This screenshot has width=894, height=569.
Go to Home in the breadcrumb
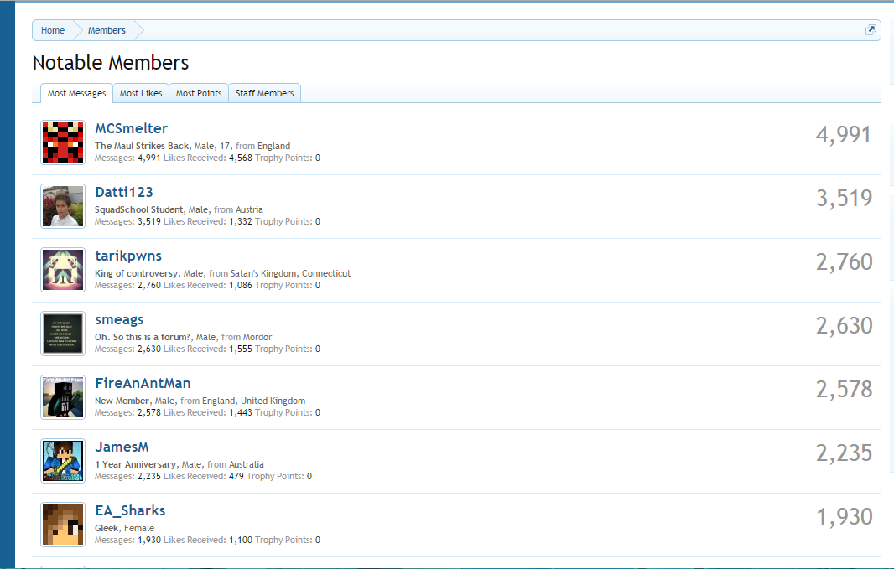[x=53, y=30]
